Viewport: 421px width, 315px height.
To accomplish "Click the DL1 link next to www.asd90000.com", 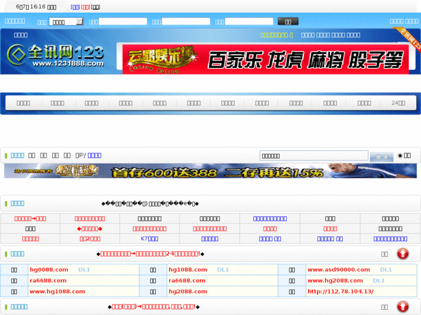I will point(386,270).
